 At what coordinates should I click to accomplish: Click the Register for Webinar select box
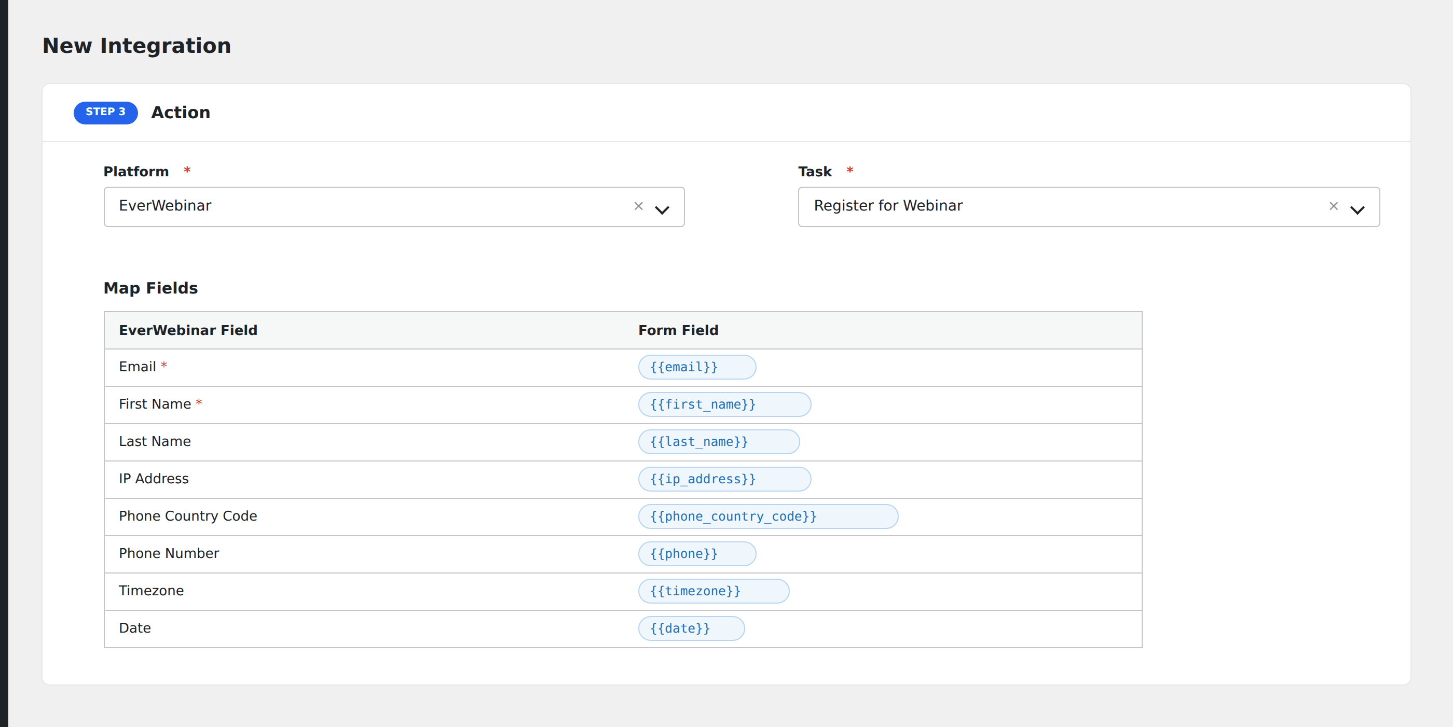(x=1089, y=207)
